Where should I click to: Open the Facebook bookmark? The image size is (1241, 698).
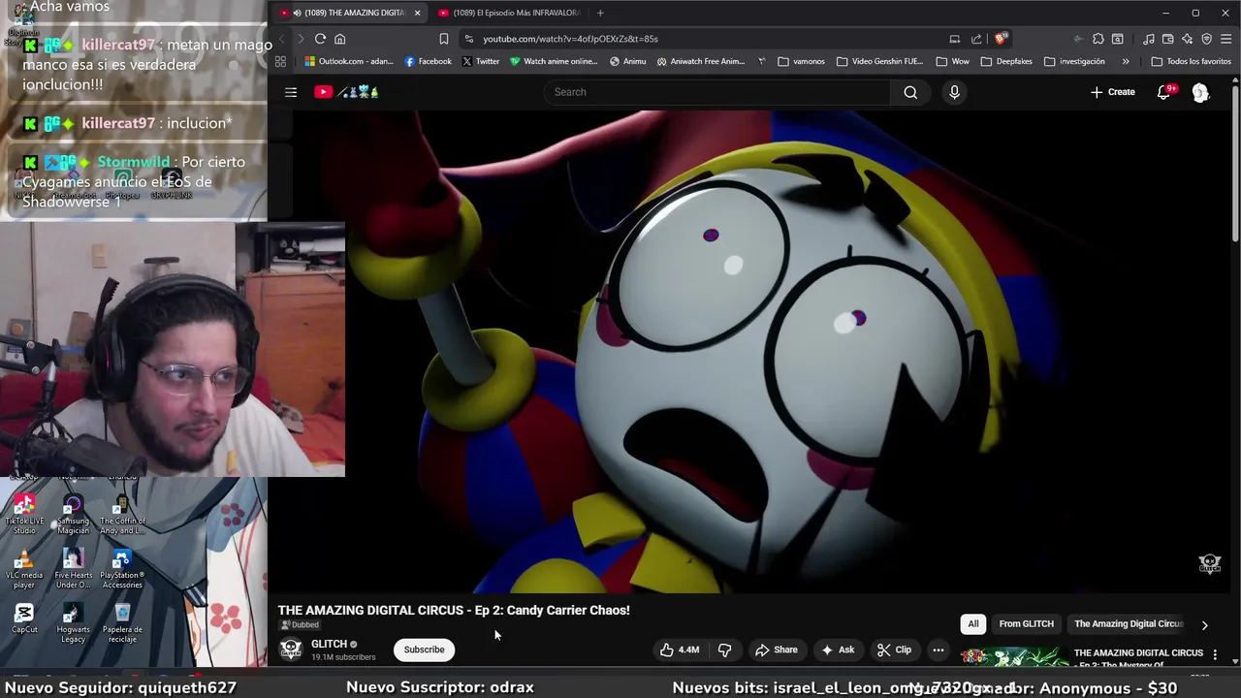tap(428, 61)
